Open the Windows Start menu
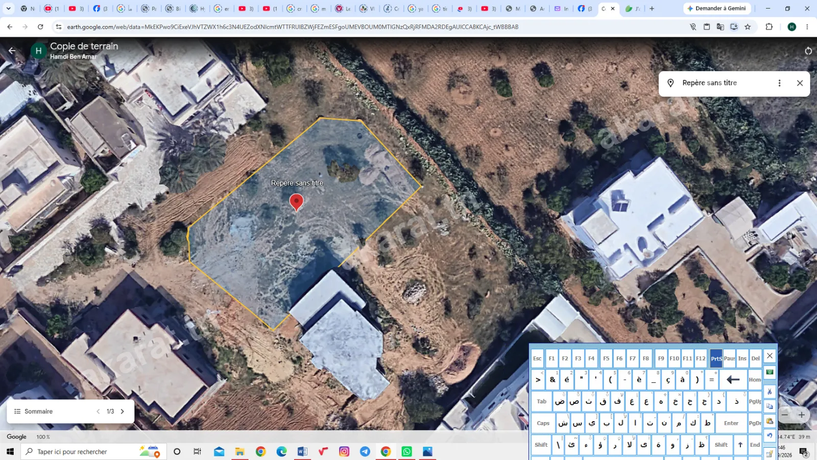 (x=10, y=451)
